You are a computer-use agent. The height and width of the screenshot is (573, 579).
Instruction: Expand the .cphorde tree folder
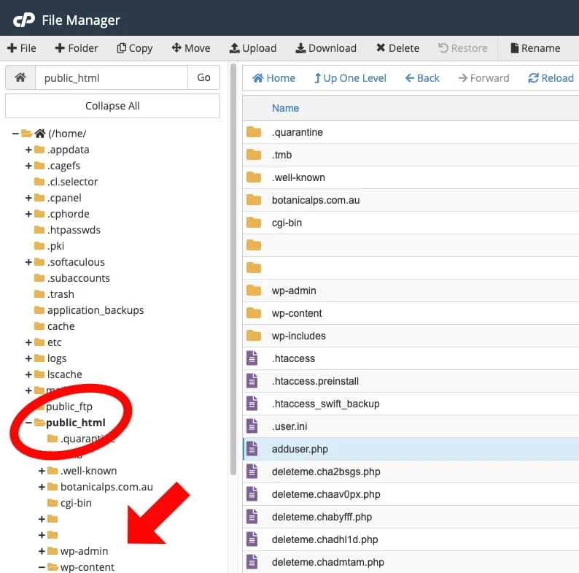(28, 214)
